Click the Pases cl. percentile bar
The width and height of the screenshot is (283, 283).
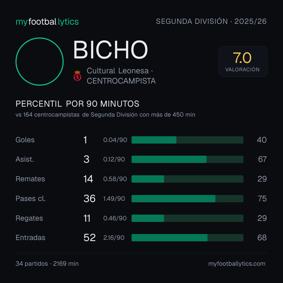coord(187,199)
